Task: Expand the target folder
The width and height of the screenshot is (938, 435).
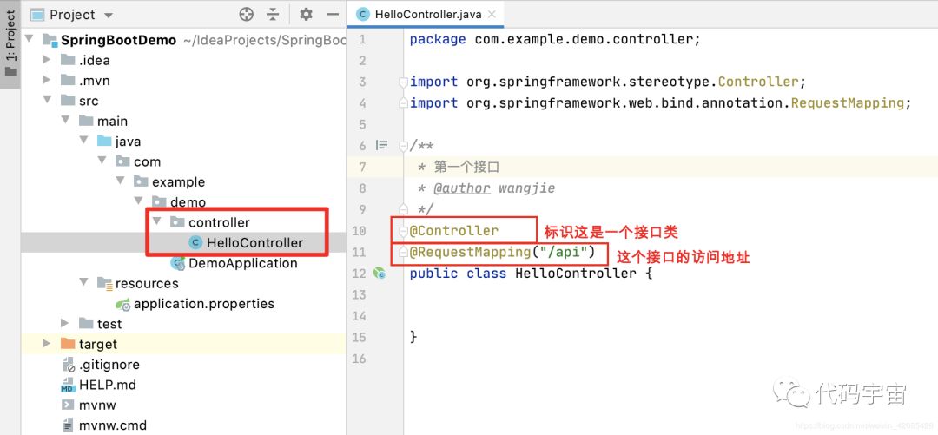Action: 47,344
